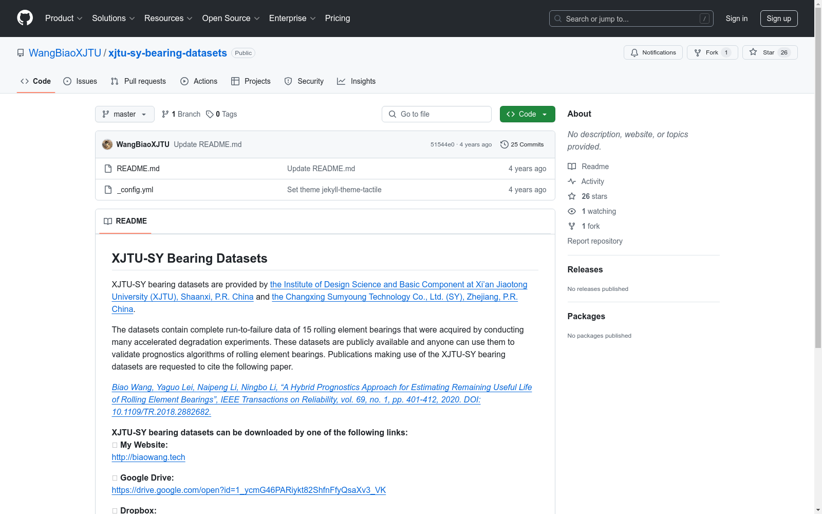
Task: Open the Enterprise dropdown
Action: pos(292,18)
